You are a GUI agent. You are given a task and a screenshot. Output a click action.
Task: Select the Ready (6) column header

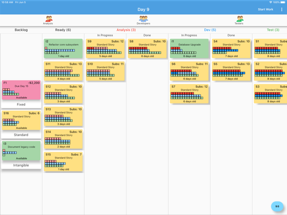63,30
